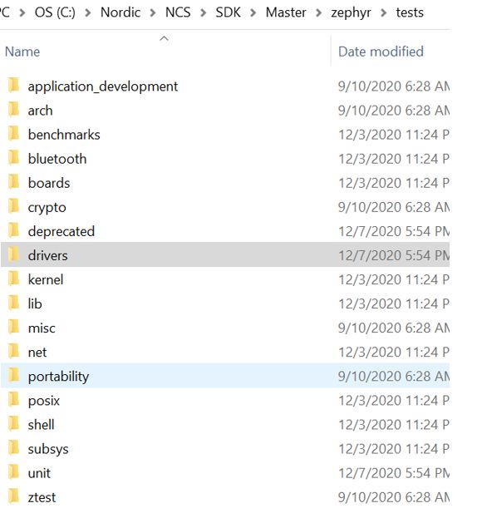Viewport: 487px width, 513px height.
Task: Go to Nordic in the breadcrumb path
Action: coord(121,12)
